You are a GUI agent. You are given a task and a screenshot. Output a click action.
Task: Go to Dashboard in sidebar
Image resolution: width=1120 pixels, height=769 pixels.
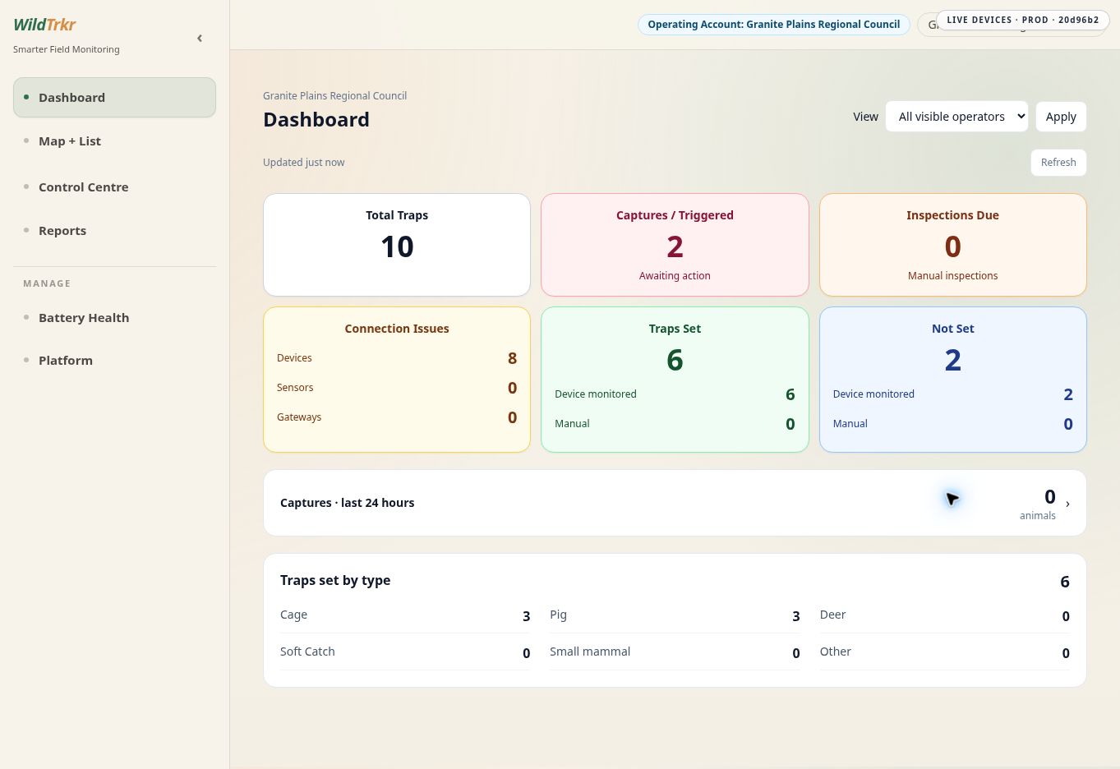click(x=114, y=97)
